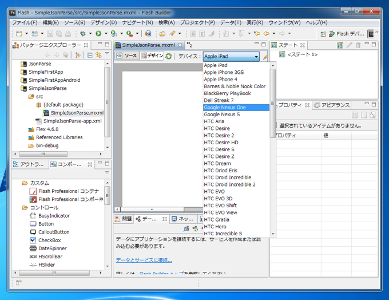Select SimpleJsonParse-app.xml in Package Explorer
The image size is (389, 300).
pyautogui.click(x=69, y=121)
